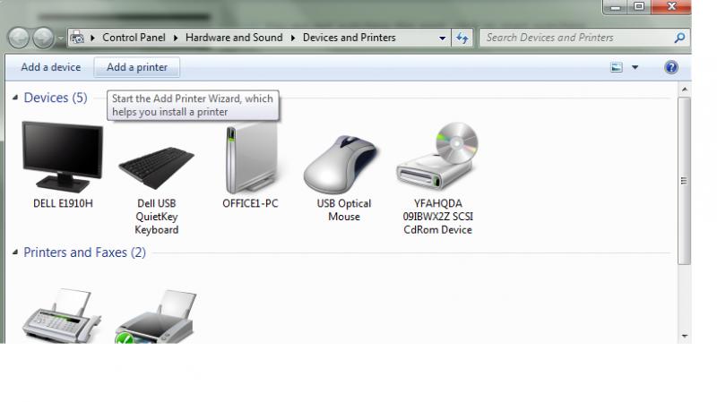Click the Add a printer button
The width and height of the screenshot is (717, 402).
pos(137,67)
